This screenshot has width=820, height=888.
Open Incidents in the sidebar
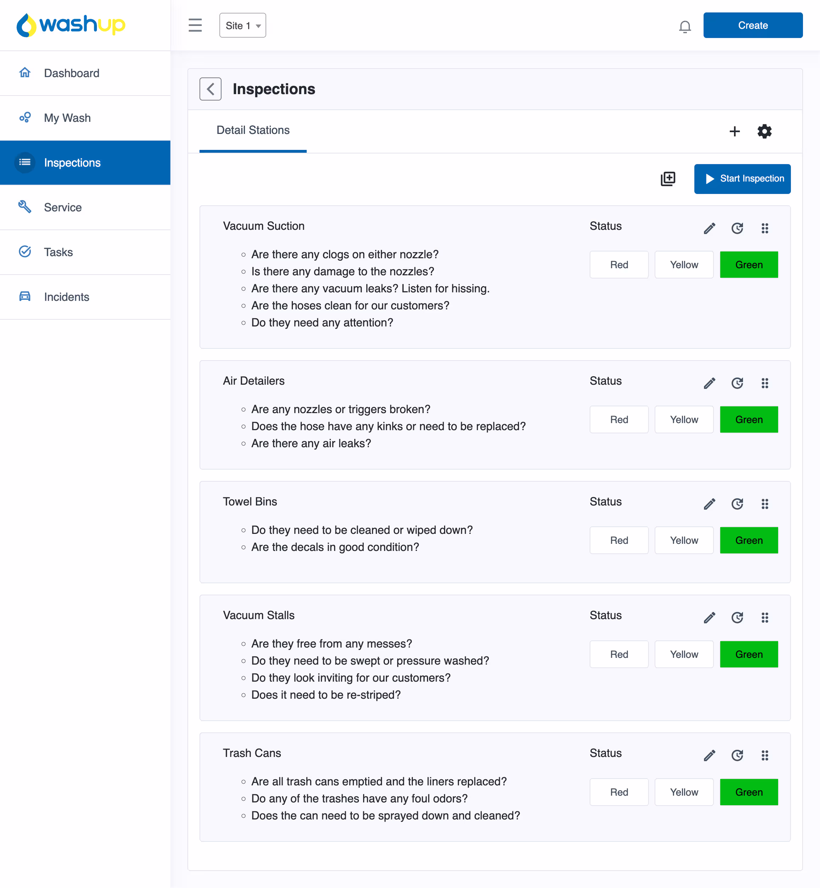[85, 297]
